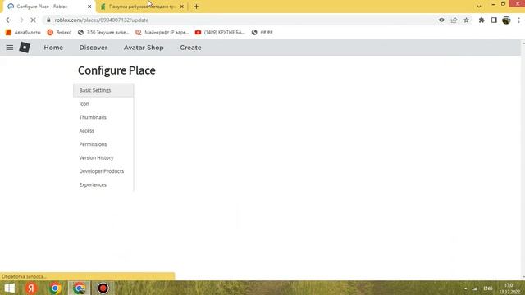Viewport: 525px width, 295px height.
Task: Open the ## ## bookmark
Action: [262, 33]
